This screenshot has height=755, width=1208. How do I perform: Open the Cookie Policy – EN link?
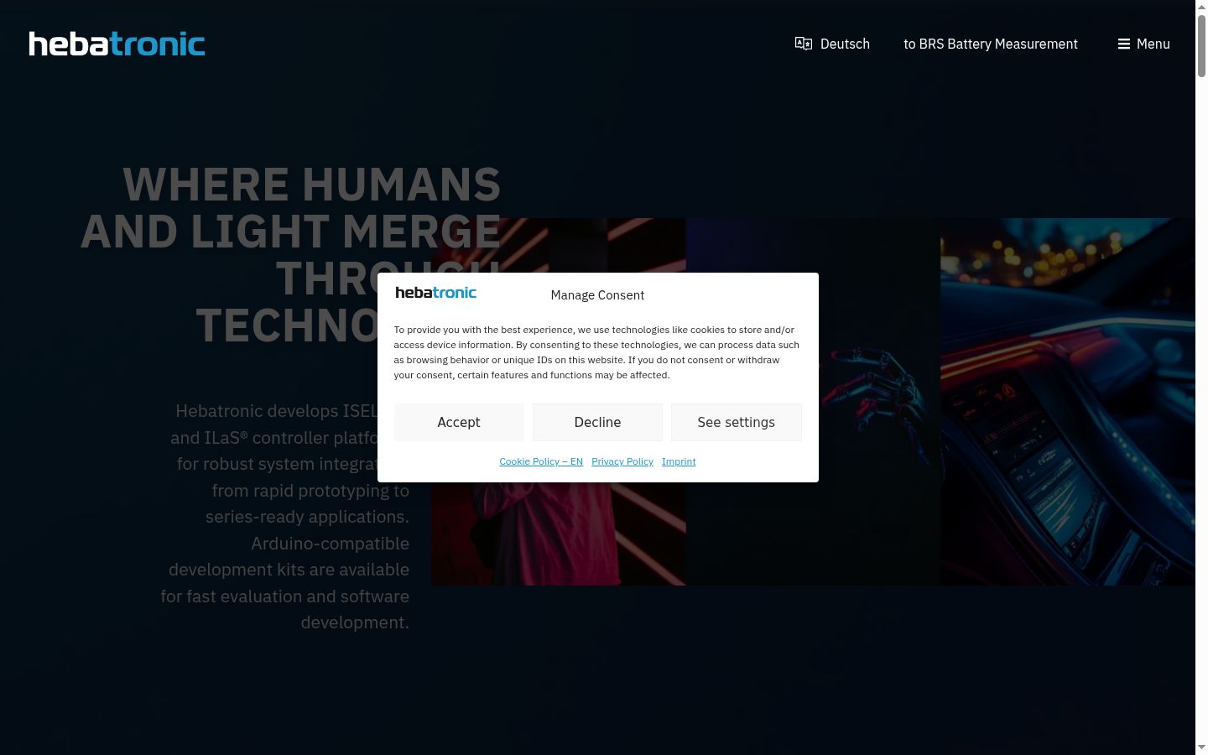pyautogui.click(x=541, y=461)
